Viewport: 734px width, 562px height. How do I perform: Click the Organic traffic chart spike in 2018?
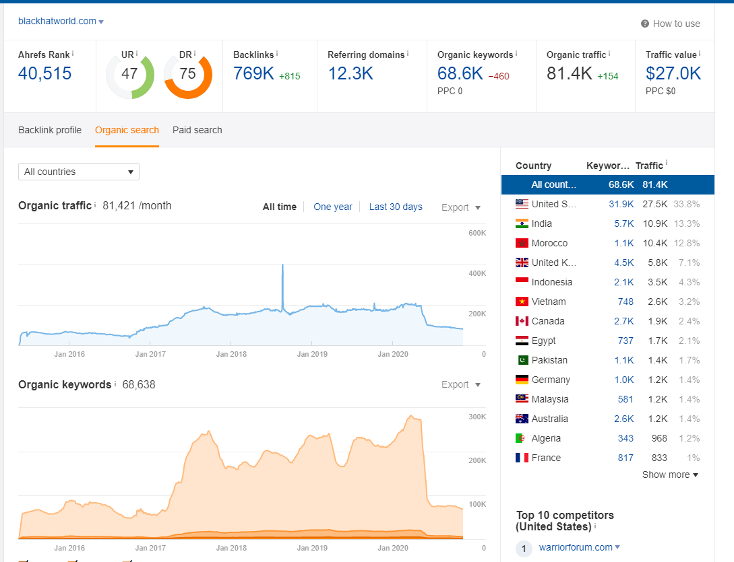(282, 286)
